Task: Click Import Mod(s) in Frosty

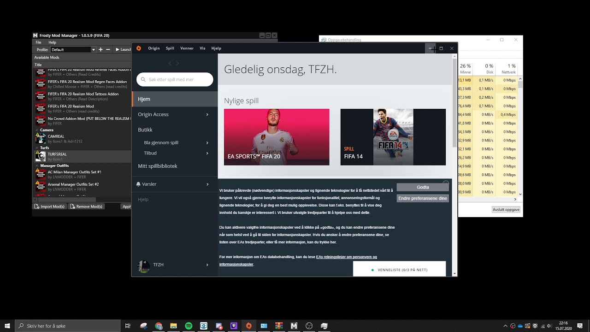Action: pyautogui.click(x=49, y=207)
